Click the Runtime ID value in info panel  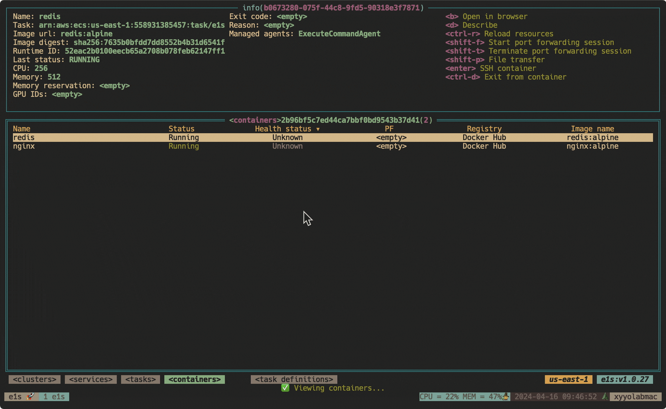click(145, 51)
